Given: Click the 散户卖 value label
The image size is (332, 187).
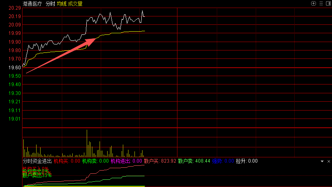Looking at the screenshot, I should tap(185, 161).
